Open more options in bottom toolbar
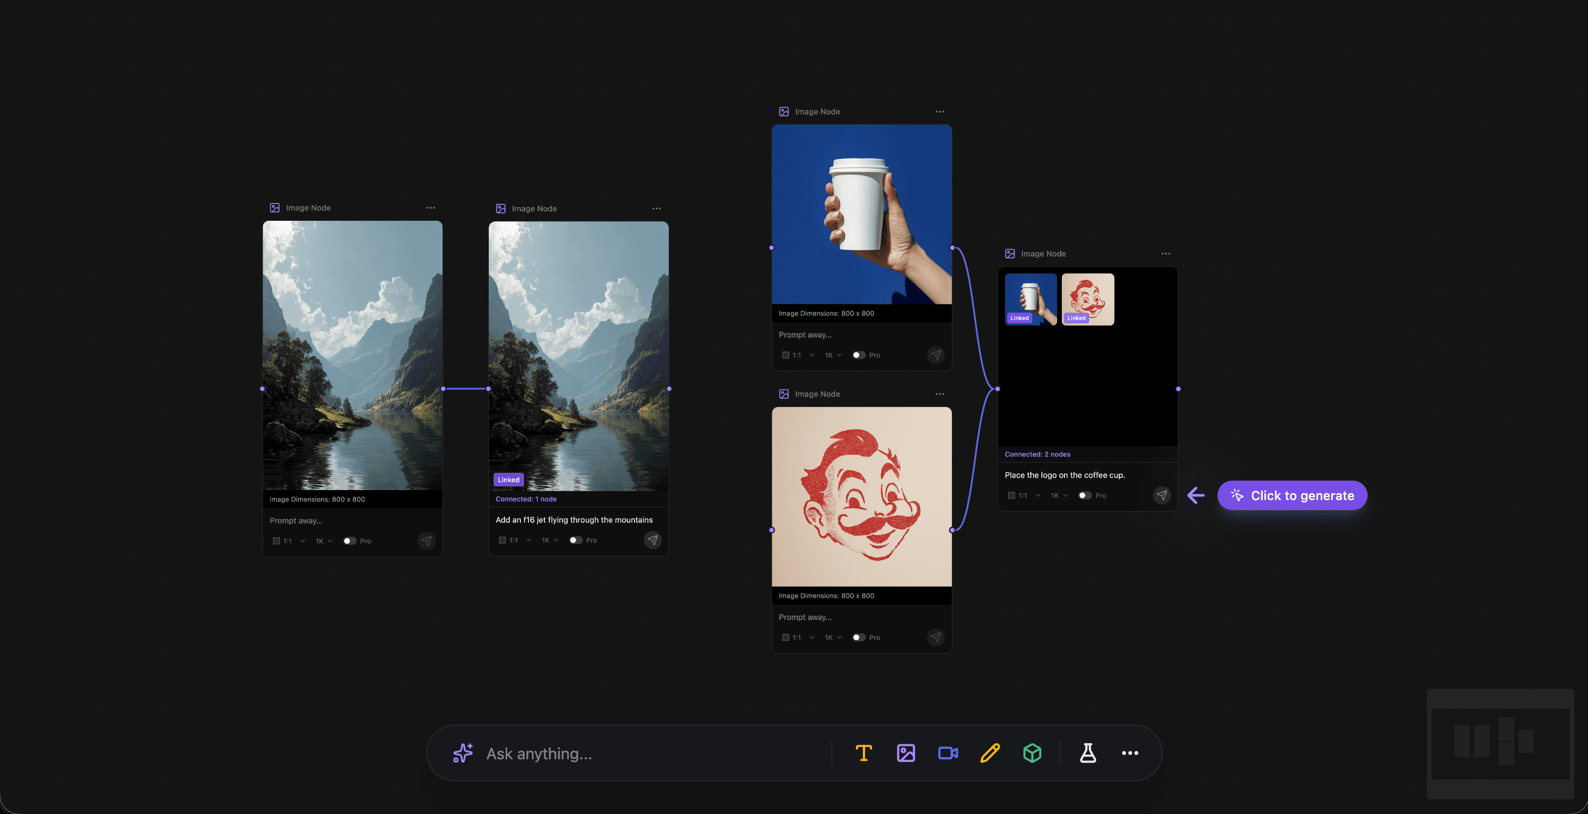 pyautogui.click(x=1129, y=753)
